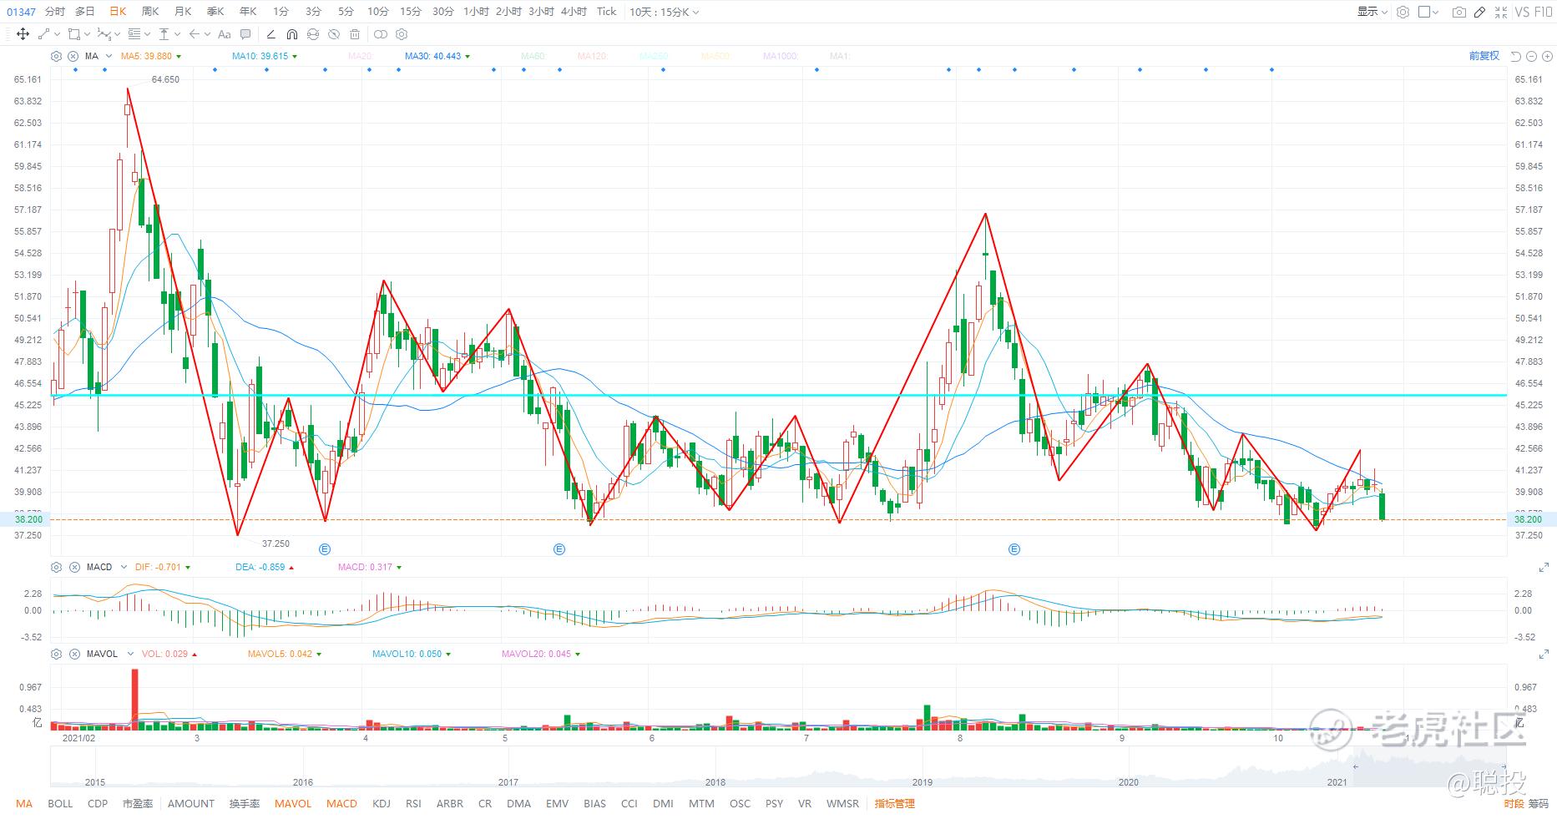1557x819 pixels.
Task: Open drawing toolbar settings gear
Action: (x=402, y=34)
